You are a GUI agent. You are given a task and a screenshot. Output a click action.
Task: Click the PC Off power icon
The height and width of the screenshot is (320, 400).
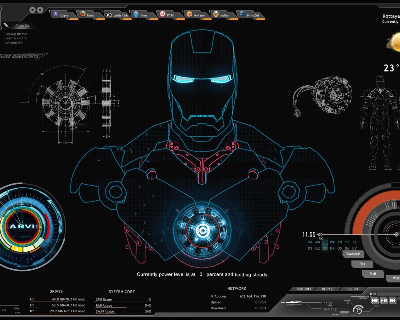[x=162, y=14]
